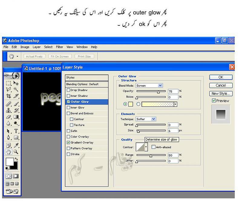Click the Opacity value field
This screenshot has width=242, height=210.
172,91
